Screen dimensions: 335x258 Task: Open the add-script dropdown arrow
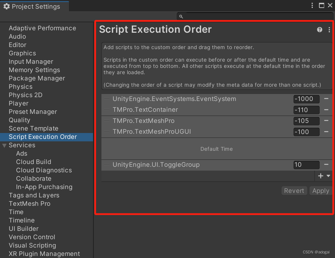click(x=328, y=176)
